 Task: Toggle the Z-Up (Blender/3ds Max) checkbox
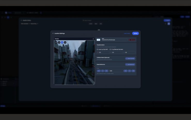[110, 49]
